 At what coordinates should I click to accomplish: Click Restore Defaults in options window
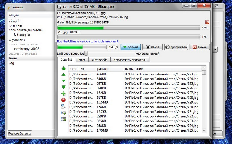pyautogui.click(x=20, y=134)
